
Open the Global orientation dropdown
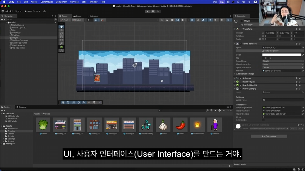coord(78,20)
